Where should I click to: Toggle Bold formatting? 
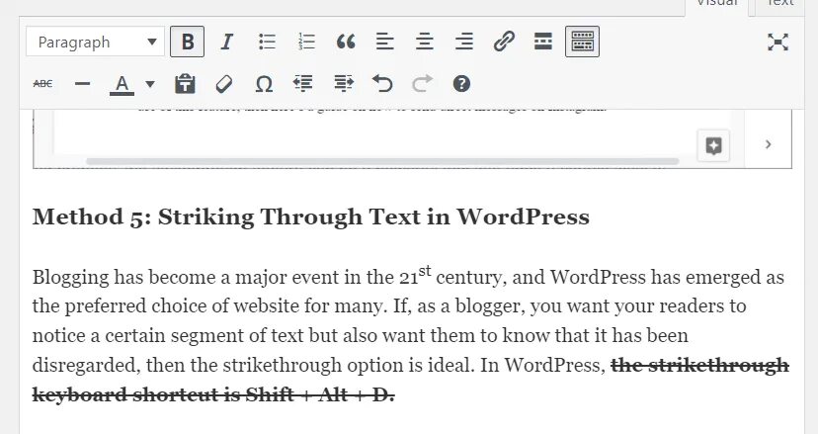click(188, 42)
